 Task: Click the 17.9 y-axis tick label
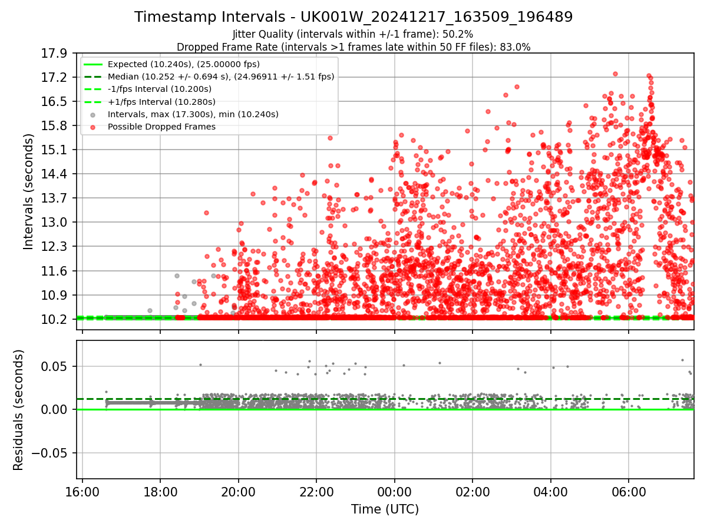click(55, 54)
